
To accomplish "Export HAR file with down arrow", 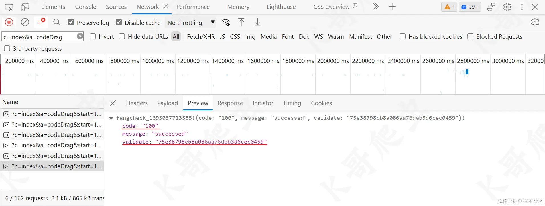I will coord(257,22).
